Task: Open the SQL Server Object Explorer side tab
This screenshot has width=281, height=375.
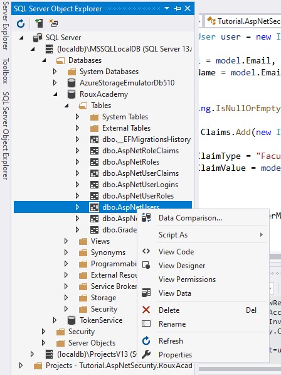Action: pyautogui.click(x=6, y=136)
